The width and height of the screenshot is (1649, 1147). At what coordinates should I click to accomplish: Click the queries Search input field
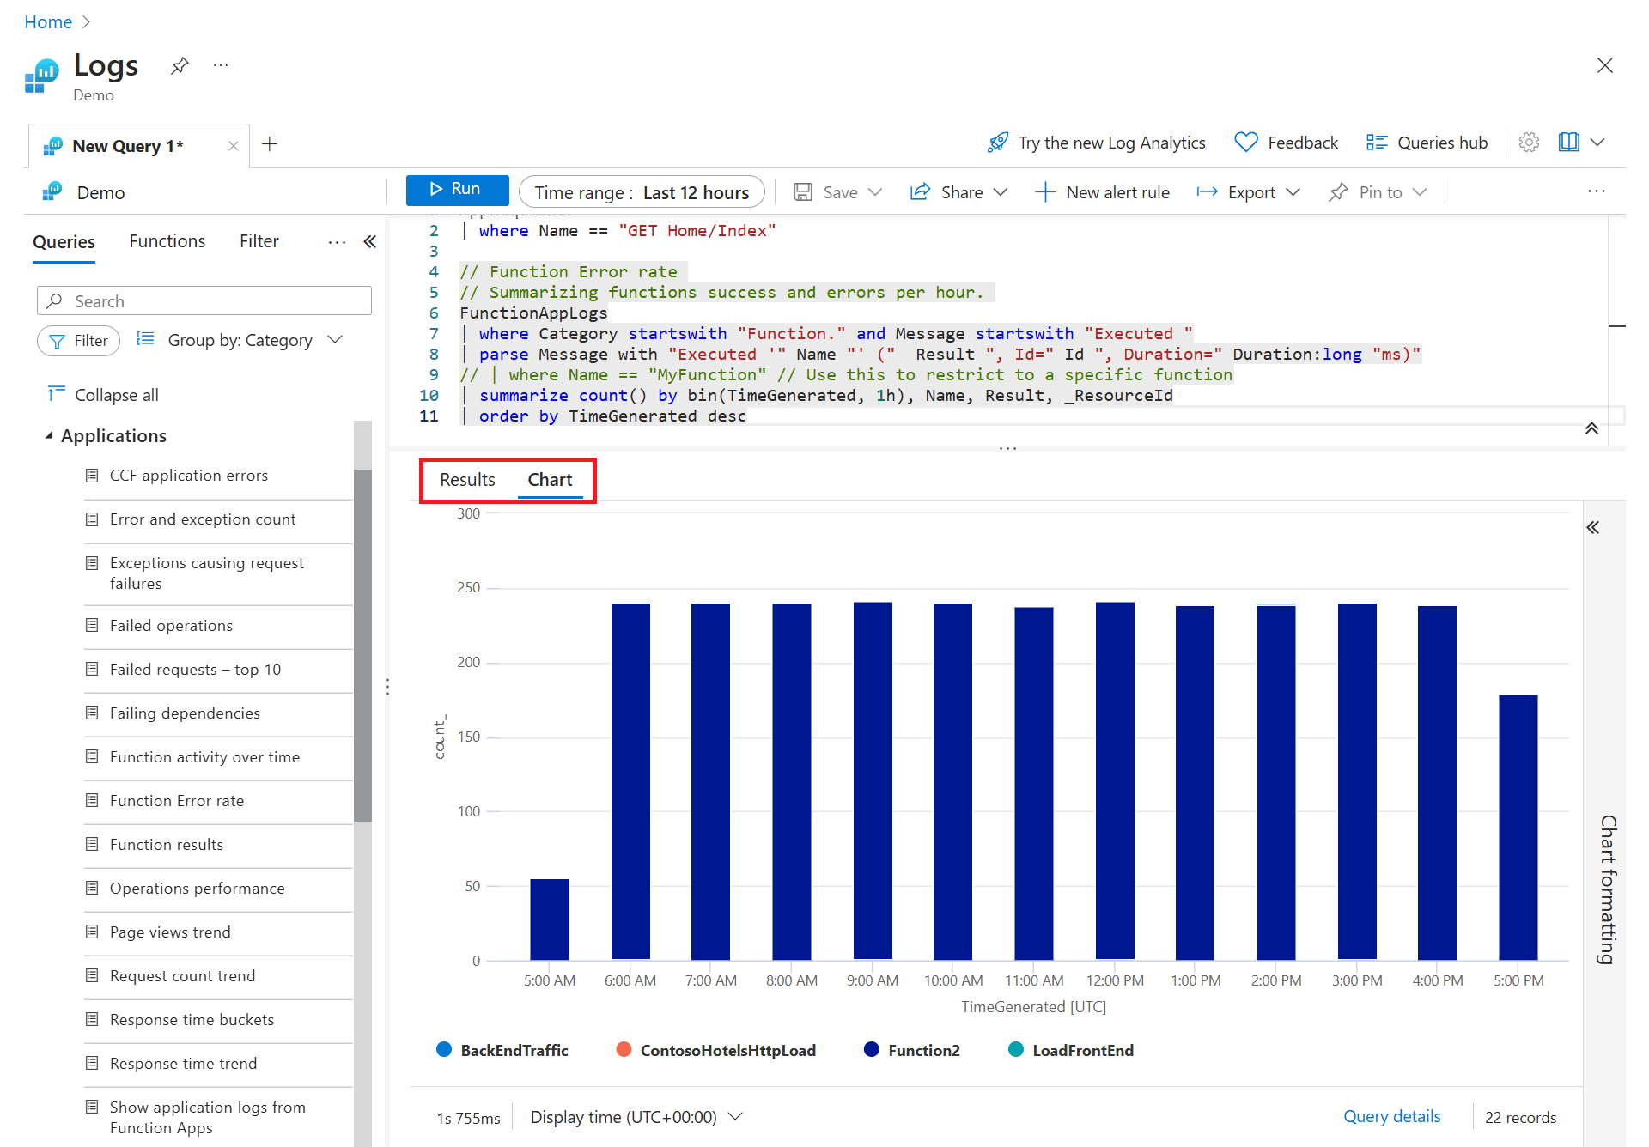pos(204,301)
